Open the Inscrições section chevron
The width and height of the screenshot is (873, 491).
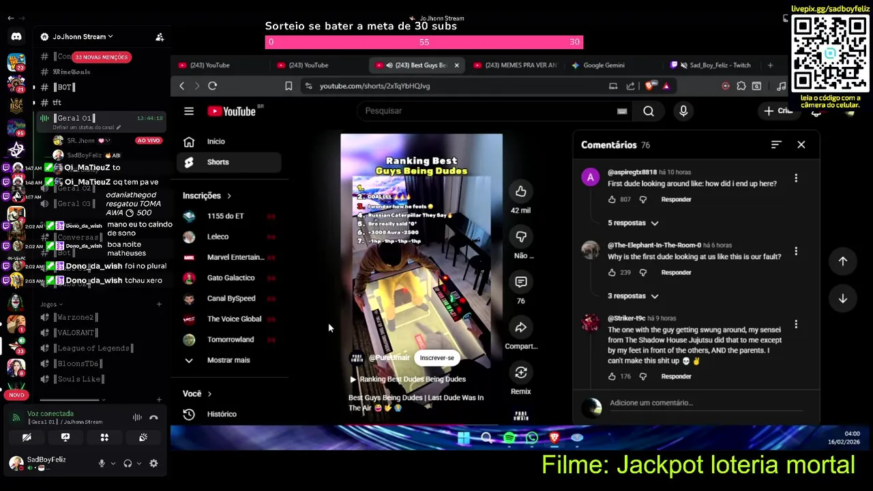229,196
